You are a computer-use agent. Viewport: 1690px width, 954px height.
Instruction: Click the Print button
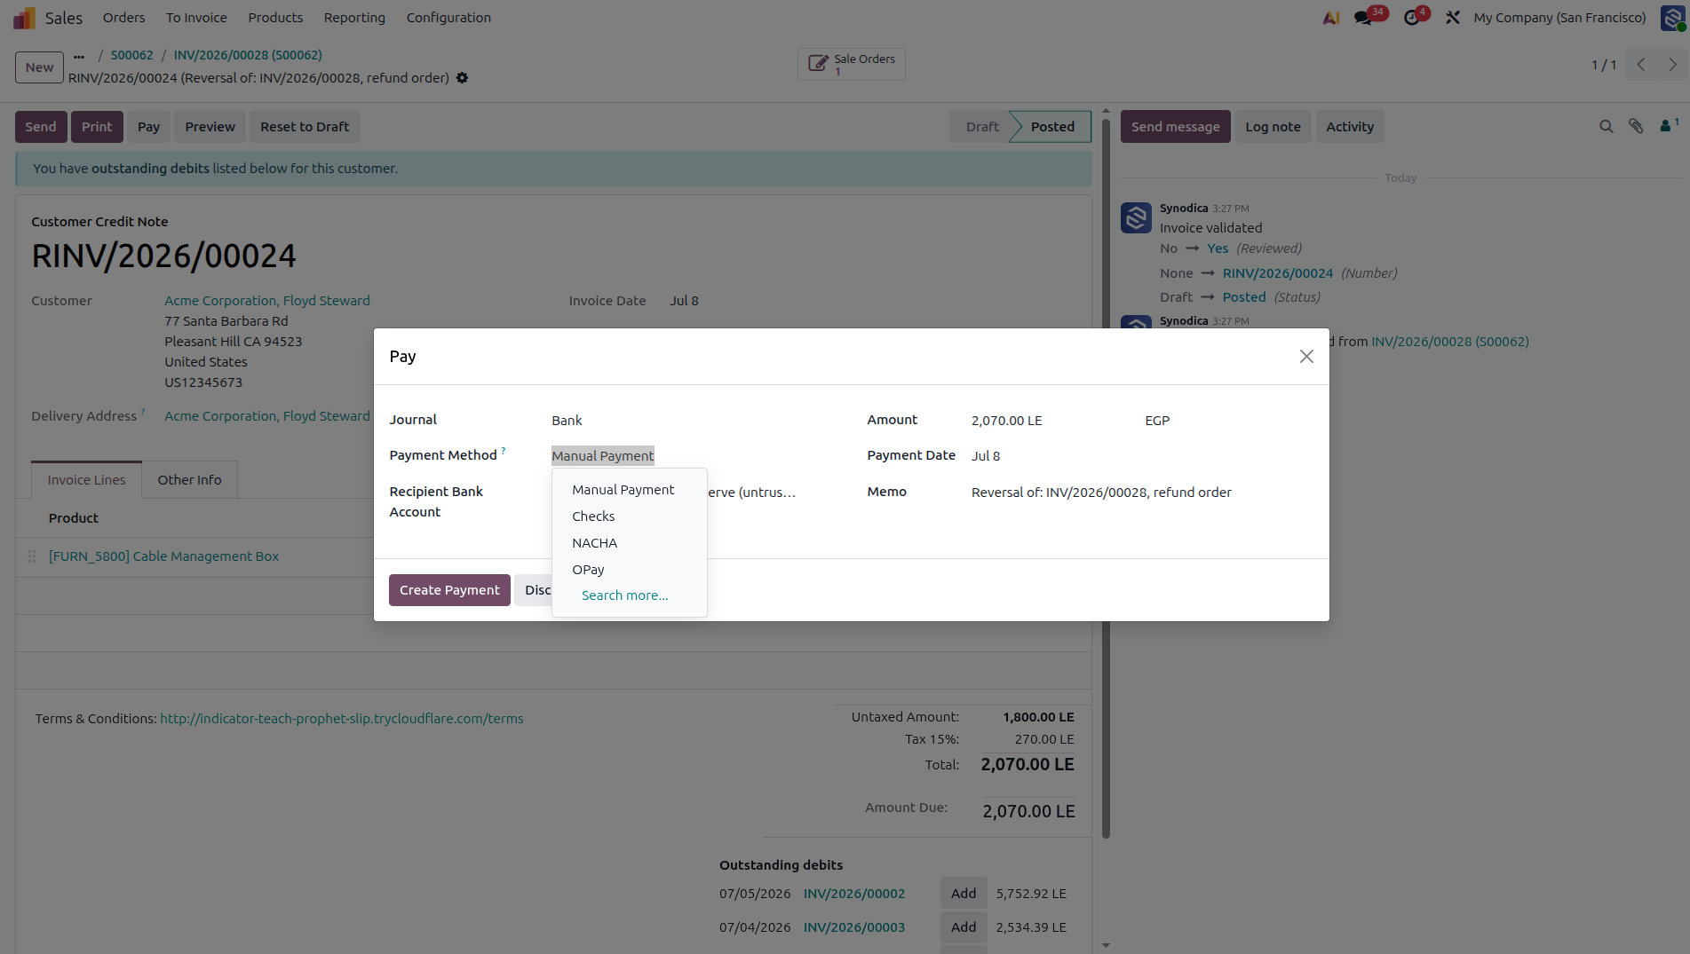[97, 127]
